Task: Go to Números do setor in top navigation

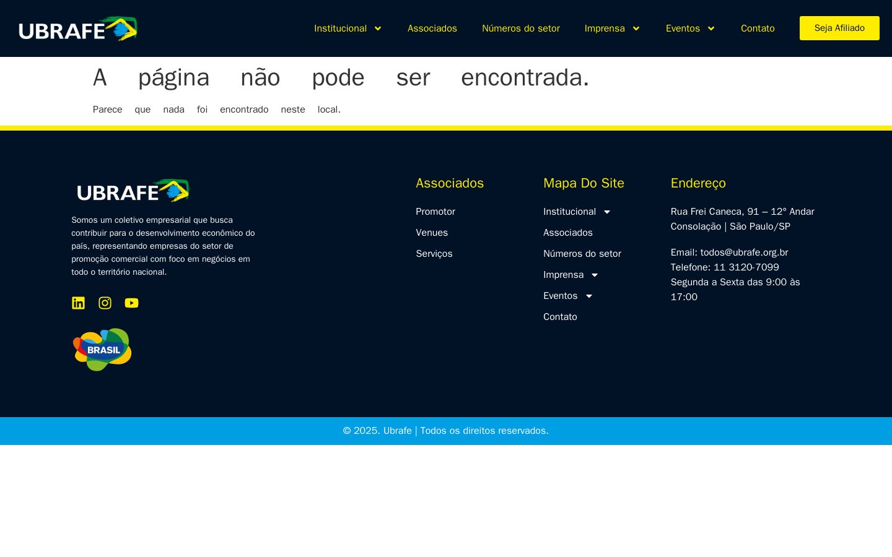Action: [x=521, y=28]
